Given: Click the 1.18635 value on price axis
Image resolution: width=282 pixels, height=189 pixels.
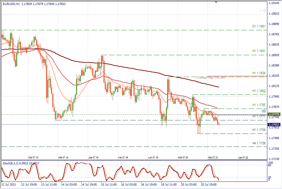Looking at the screenshot, I should click(x=274, y=45).
